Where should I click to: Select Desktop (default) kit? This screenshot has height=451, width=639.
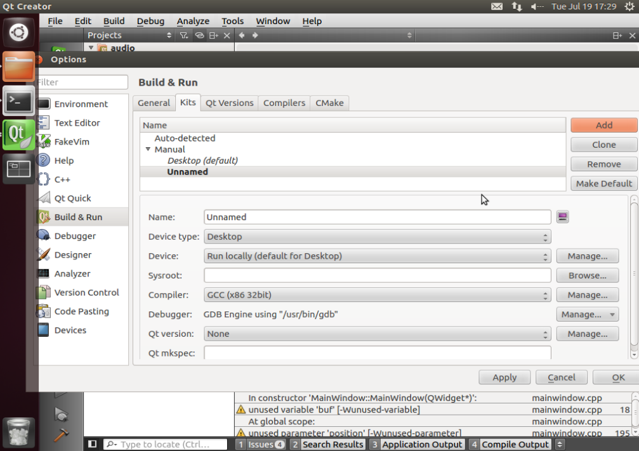(x=202, y=160)
